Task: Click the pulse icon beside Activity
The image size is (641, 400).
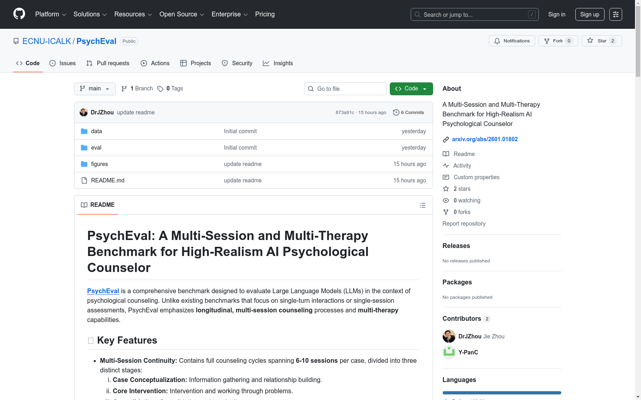Action: tap(446, 166)
